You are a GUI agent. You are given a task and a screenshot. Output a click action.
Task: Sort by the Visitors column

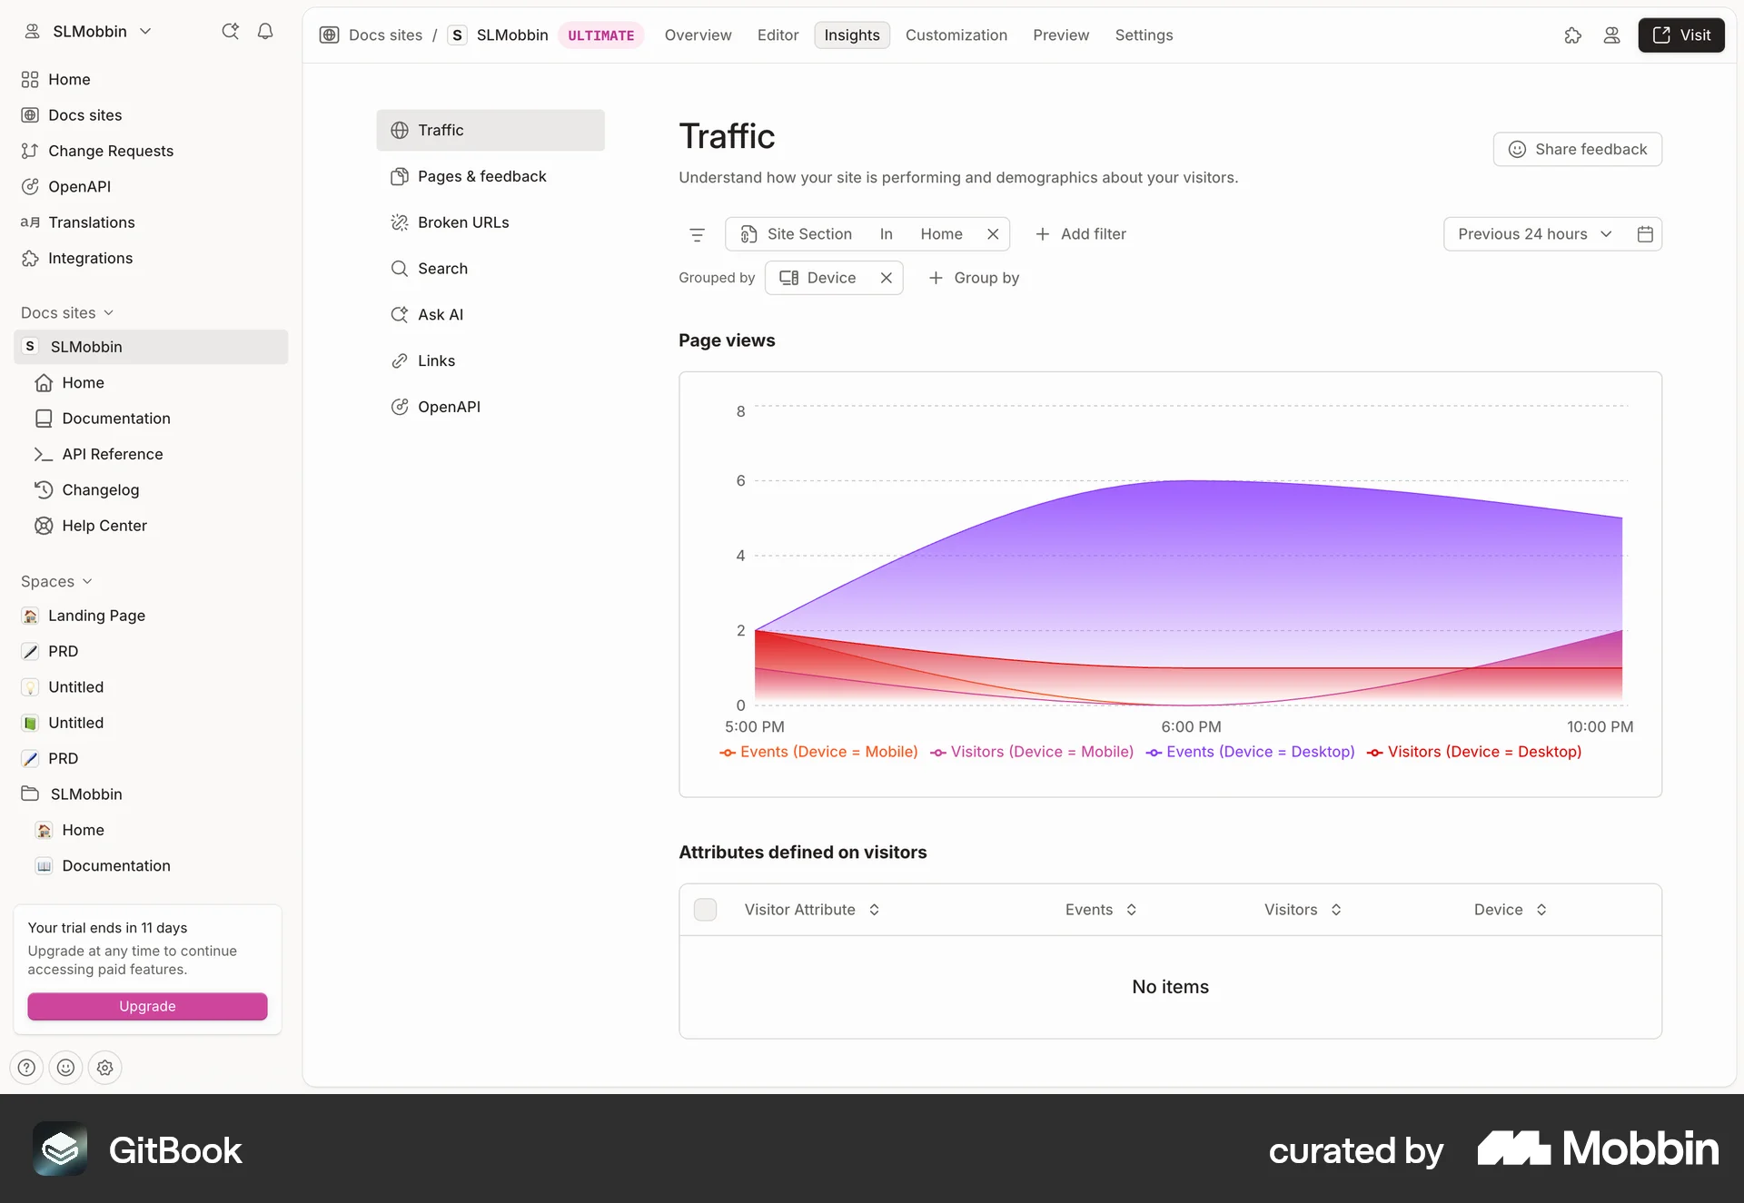(x=1303, y=910)
